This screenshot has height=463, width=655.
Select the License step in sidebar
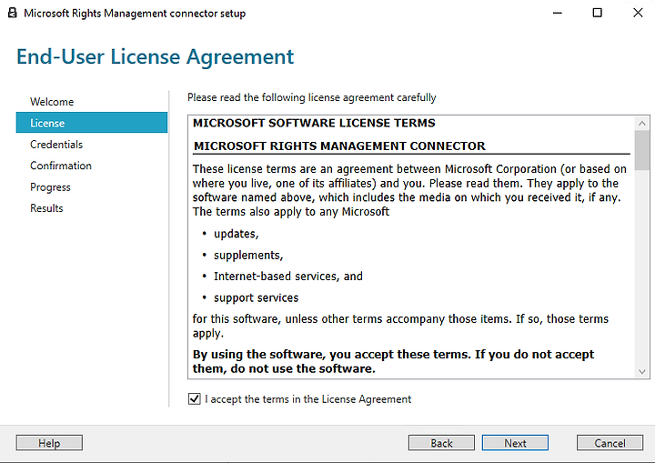coord(92,123)
